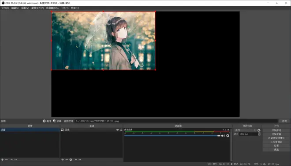Click Studio Mode (工作室模式) button
291x166 pixels.
click(276, 142)
